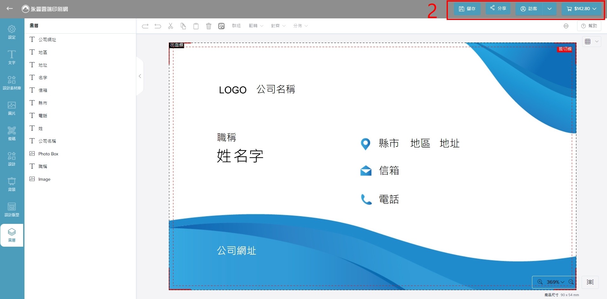
Task: Click the clipboard paste icon
Action: tap(196, 26)
